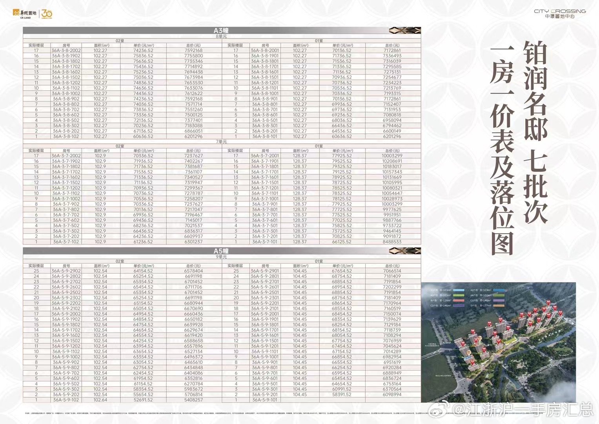Click the orange D户型 177m² legend swatch

498,305
